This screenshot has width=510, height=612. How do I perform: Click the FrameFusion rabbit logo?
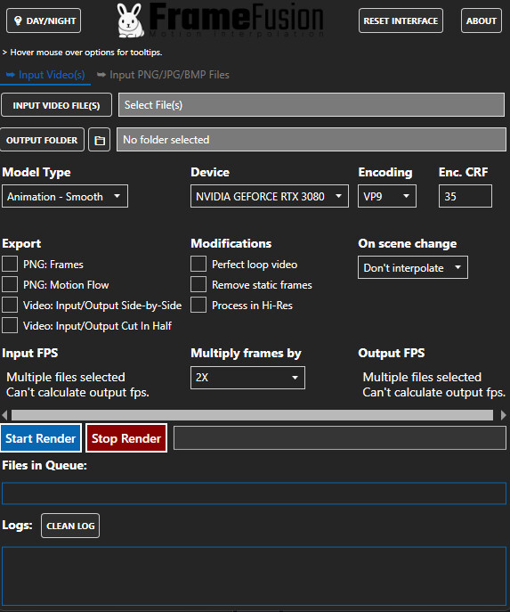[x=130, y=20]
